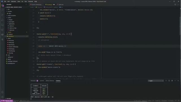Open style.sass in the explorer tree

pos(12,30)
